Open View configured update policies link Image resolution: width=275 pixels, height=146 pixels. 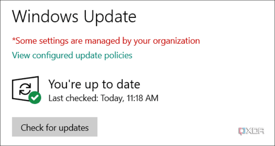point(72,55)
